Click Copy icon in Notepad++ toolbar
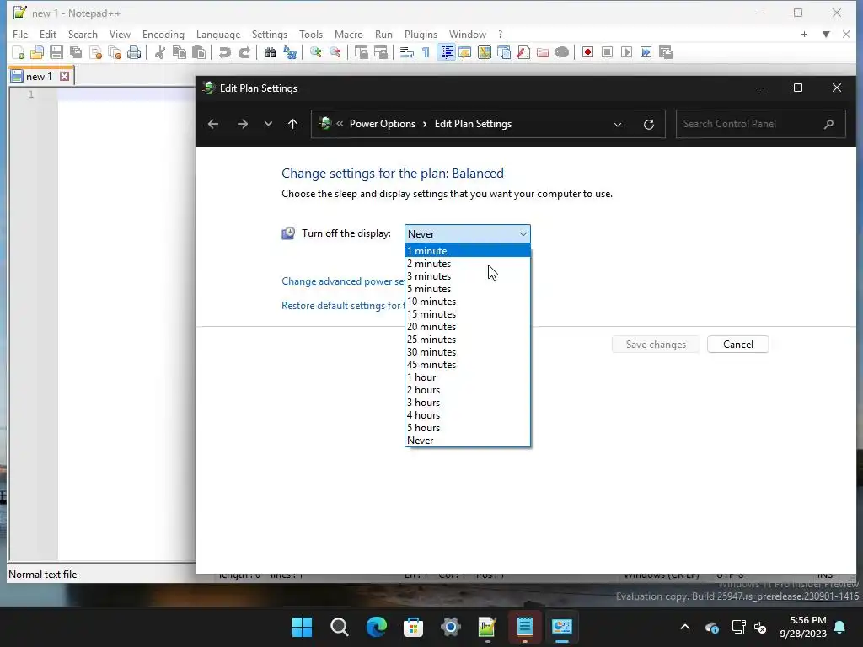This screenshot has height=647, width=863. pyautogui.click(x=180, y=52)
